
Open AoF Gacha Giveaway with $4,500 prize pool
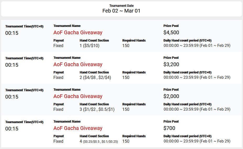point(78,33)
